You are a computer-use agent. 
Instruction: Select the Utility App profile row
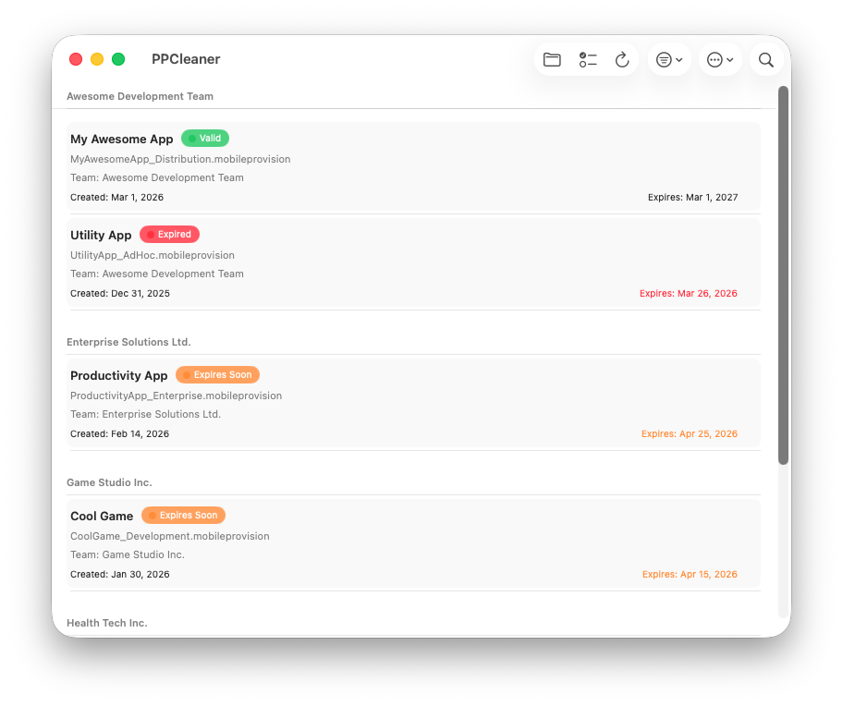pos(412,263)
